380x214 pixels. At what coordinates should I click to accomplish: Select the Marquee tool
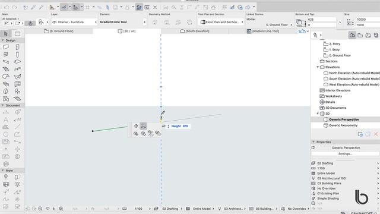point(17,34)
